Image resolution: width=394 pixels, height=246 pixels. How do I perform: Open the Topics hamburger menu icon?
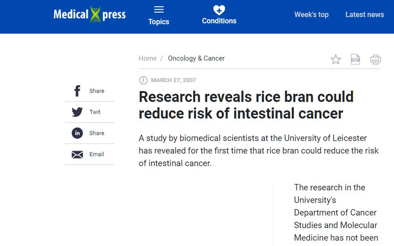159,9
